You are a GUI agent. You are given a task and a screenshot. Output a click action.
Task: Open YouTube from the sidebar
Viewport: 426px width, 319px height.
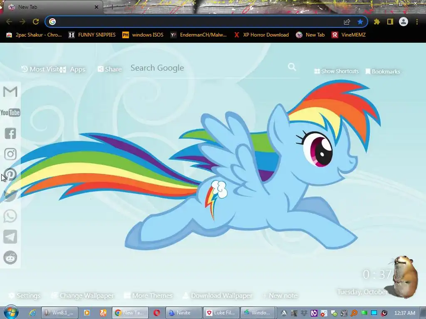point(10,113)
